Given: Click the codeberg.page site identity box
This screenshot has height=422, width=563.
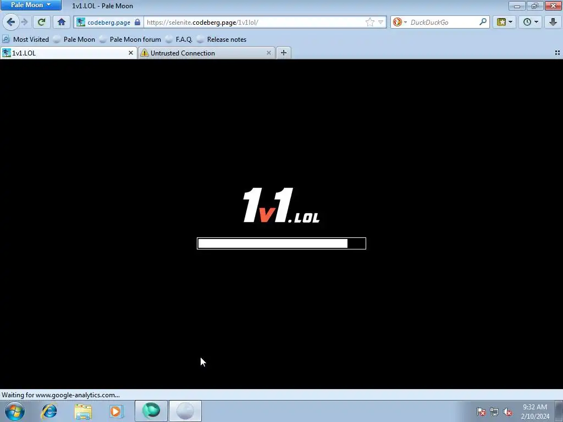Looking at the screenshot, I should pos(108,22).
